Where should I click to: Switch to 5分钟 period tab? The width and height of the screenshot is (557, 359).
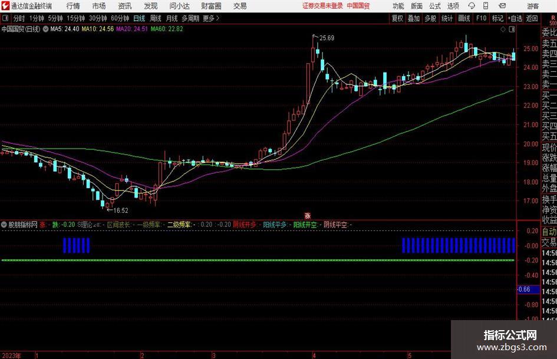[x=55, y=18]
